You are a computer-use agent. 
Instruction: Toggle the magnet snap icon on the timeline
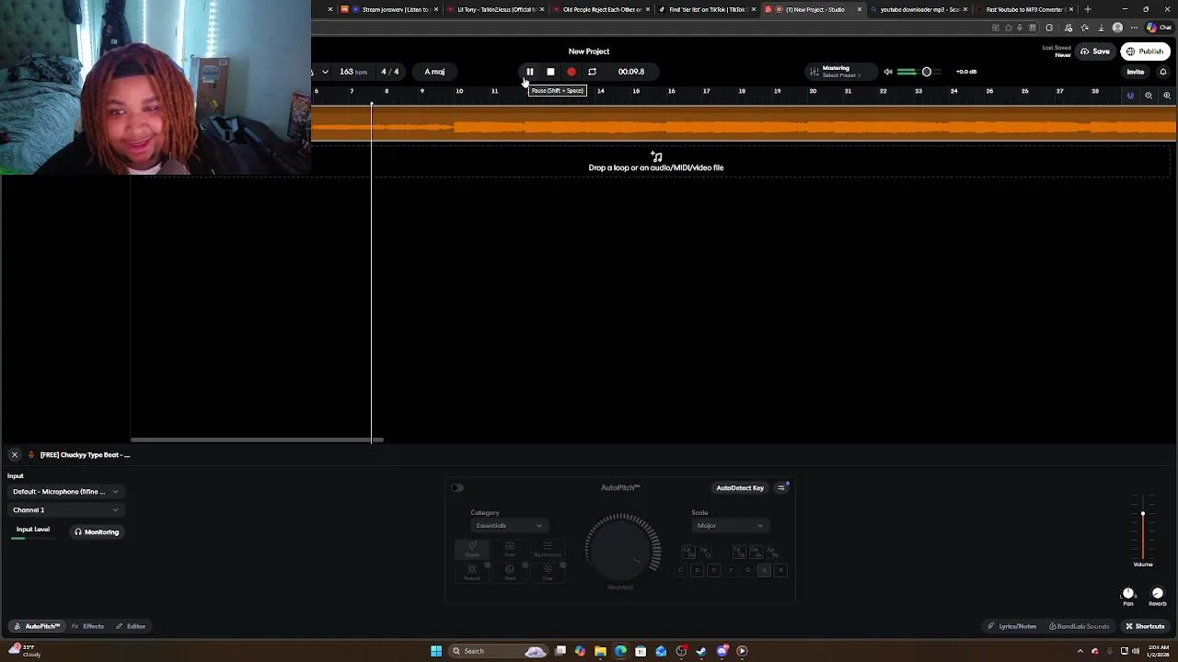[1130, 96]
